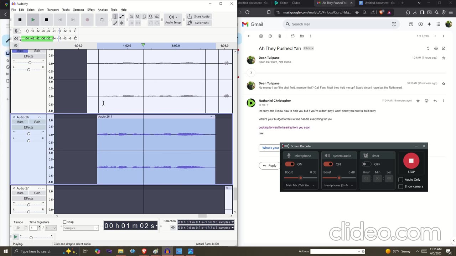The width and height of the screenshot is (456, 256).
Task: Turn off System audio toggle in Screen Recorder
Action: click(328, 164)
